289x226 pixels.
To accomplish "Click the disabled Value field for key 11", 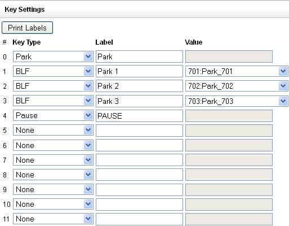I will coord(229,219).
